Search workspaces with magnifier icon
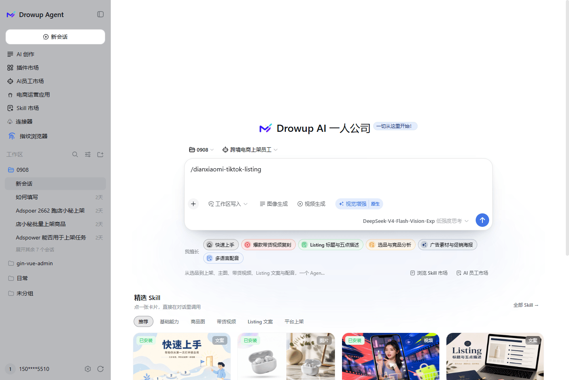Screen dimensions: 569x380 coord(75,154)
